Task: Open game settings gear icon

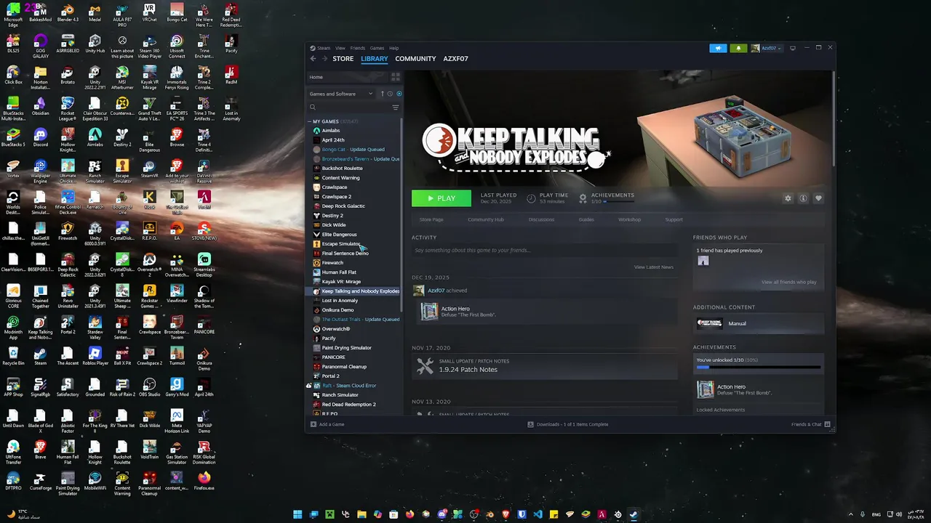Action: 788,198
